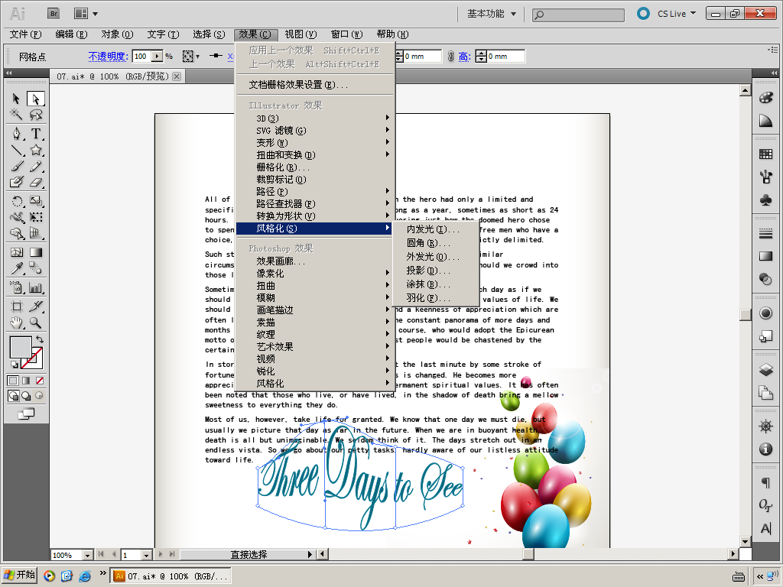This screenshot has height=587, width=783.
Task: Select the Magic Wand tool
Action: tap(16, 115)
